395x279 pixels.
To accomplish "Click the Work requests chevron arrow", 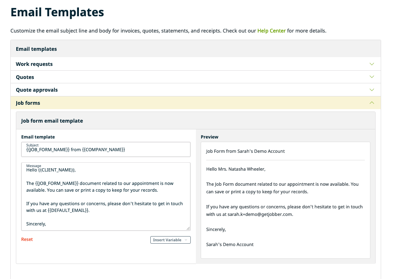I will [x=372, y=64].
